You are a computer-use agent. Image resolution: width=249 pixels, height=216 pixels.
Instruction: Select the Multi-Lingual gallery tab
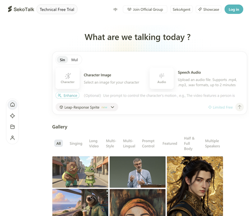pos(129,143)
